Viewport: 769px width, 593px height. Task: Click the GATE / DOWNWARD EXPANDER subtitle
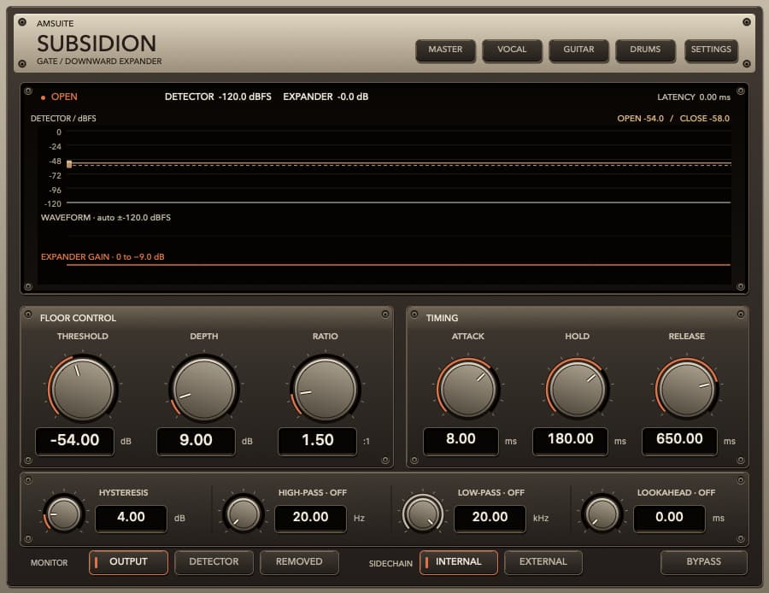coord(99,62)
